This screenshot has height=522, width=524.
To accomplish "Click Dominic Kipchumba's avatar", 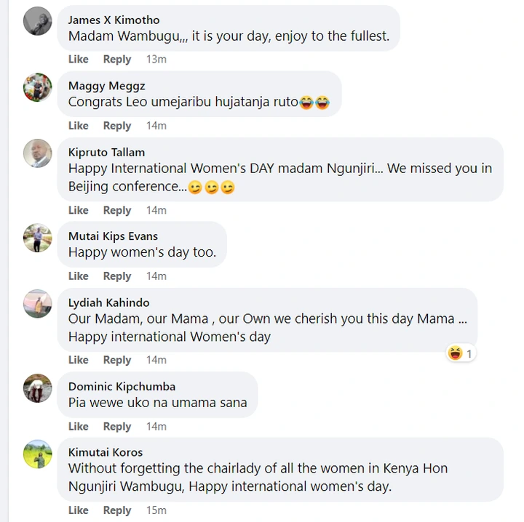I will click(x=38, y=388).
